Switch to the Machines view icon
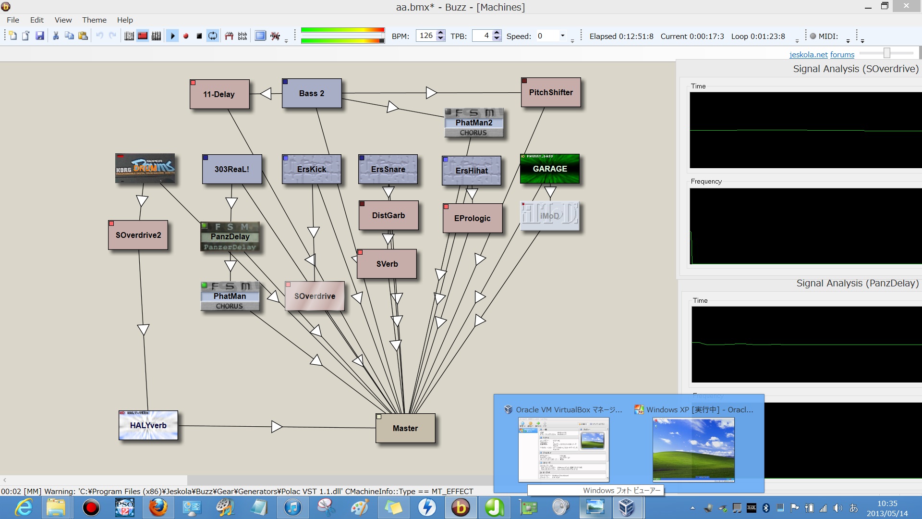Viewport: 922px width, 519px height. pos(143,36)
